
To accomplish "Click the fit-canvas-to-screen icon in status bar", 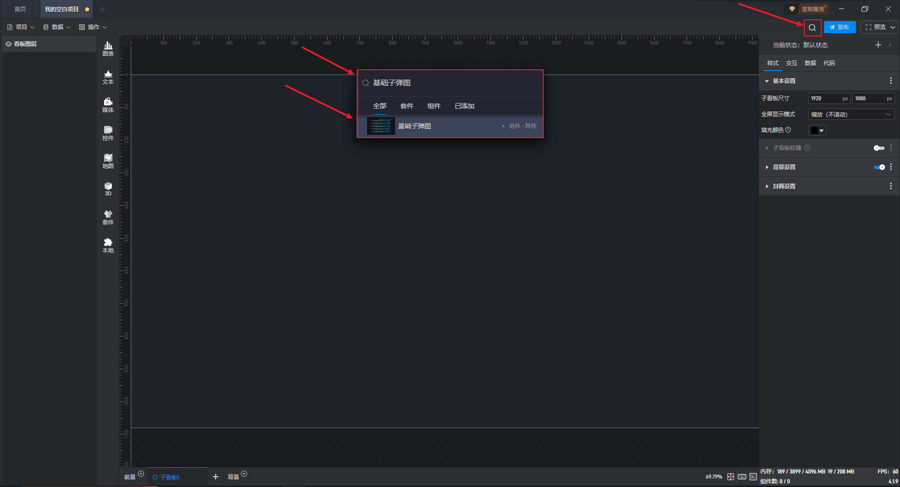I will click(730, 477).
